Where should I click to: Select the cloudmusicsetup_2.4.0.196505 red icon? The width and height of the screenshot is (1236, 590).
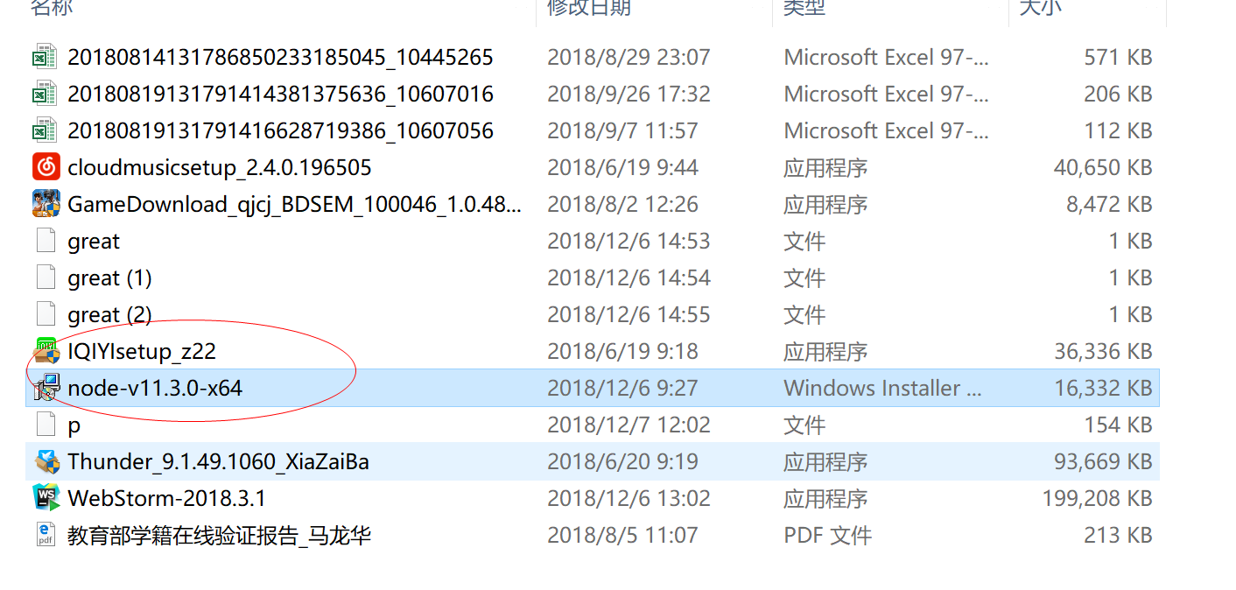click(46, 166)
